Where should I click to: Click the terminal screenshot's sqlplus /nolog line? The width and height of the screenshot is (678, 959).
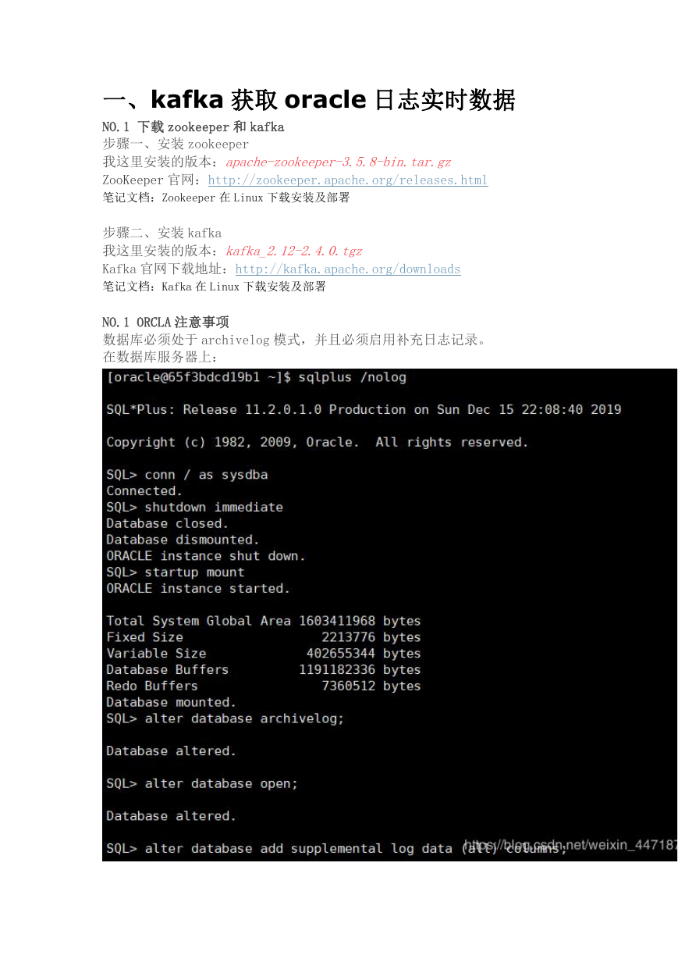(257, 377)
